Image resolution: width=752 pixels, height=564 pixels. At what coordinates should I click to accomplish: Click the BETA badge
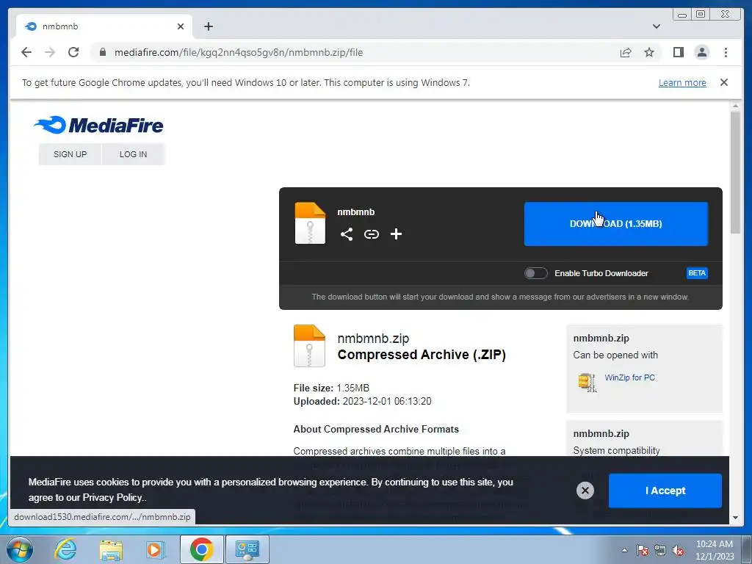tap(697, 273)
